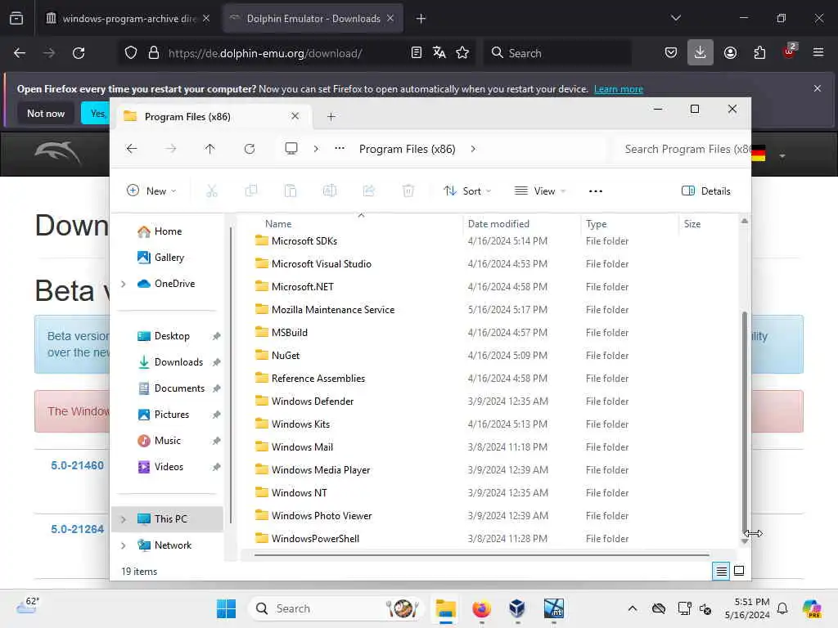
Task: Switch to details list view icon
Action: [721, 572]
